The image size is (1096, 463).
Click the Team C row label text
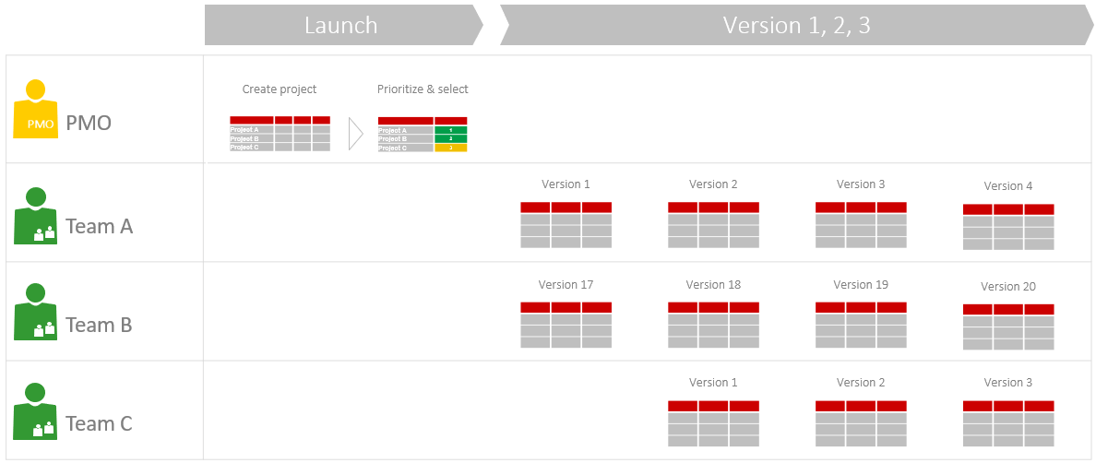tap(99, 424)
